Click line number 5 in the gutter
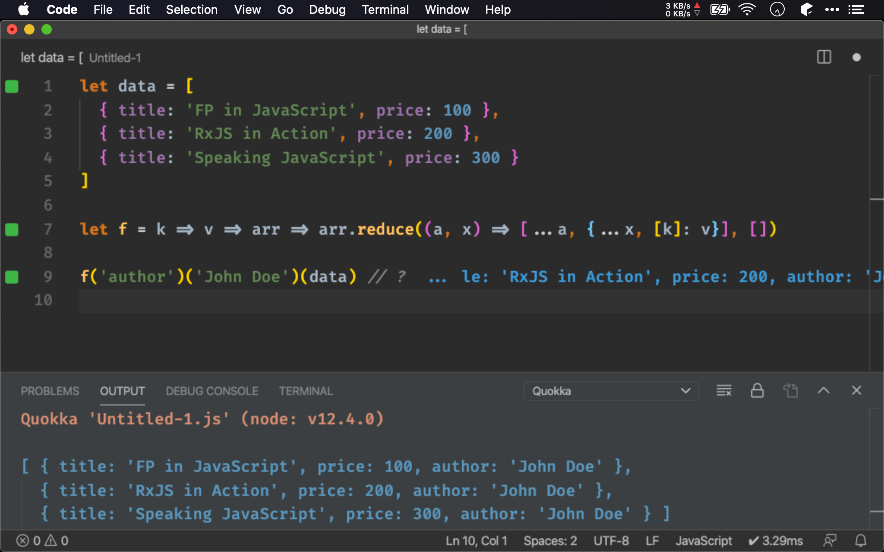 pyautogui.click(x=48, y=181)
